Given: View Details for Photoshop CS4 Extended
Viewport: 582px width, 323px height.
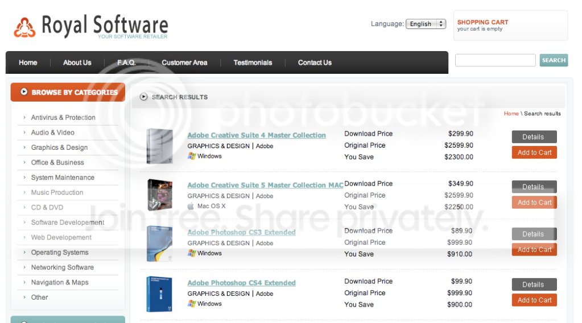Looking at the screenshot, I should (534, 284).
